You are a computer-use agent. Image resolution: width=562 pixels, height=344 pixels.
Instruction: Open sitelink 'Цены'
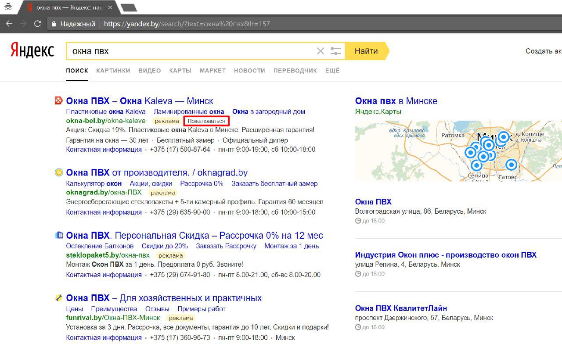74,309
